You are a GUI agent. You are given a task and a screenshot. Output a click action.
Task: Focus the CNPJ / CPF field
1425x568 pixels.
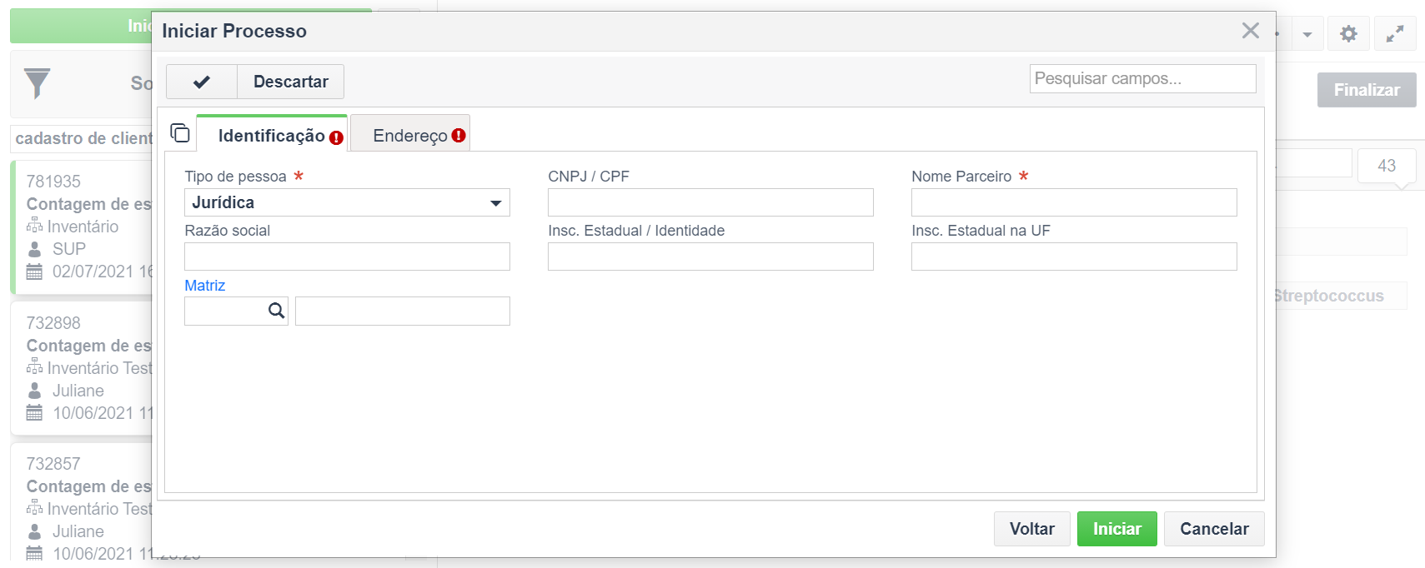click(x=710, y=202)
